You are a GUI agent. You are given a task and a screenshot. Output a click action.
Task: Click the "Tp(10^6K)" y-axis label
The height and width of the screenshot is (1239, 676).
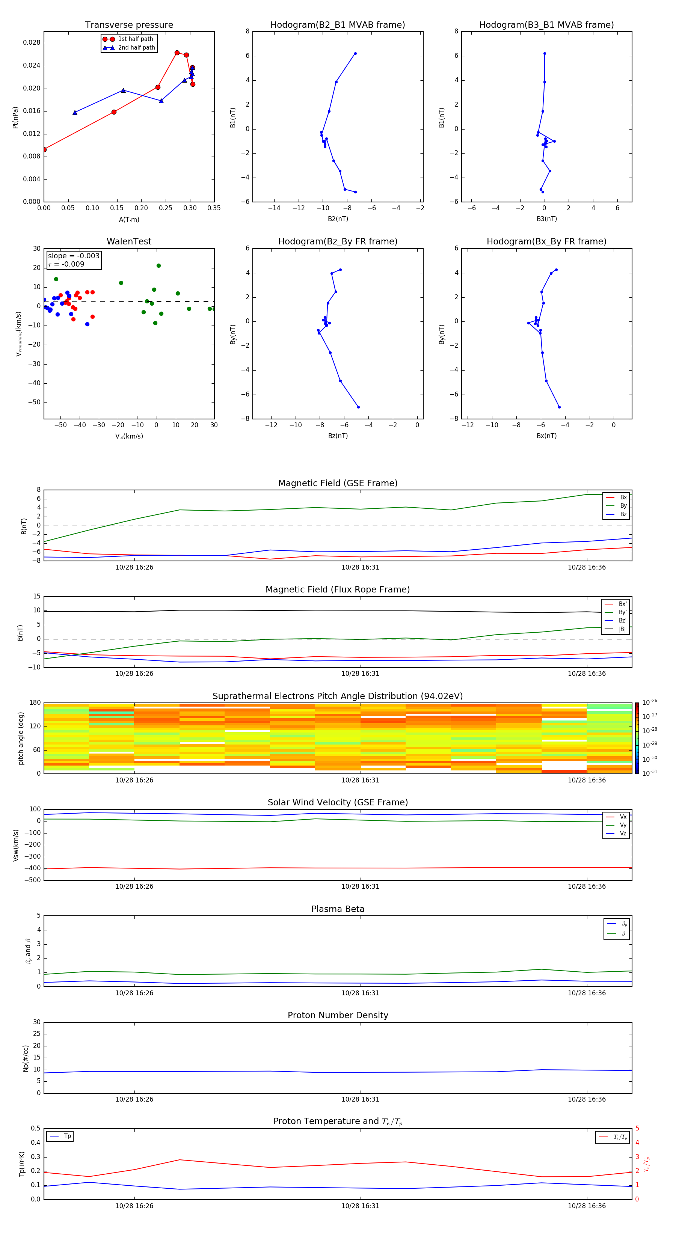(x=22, y=1164)
